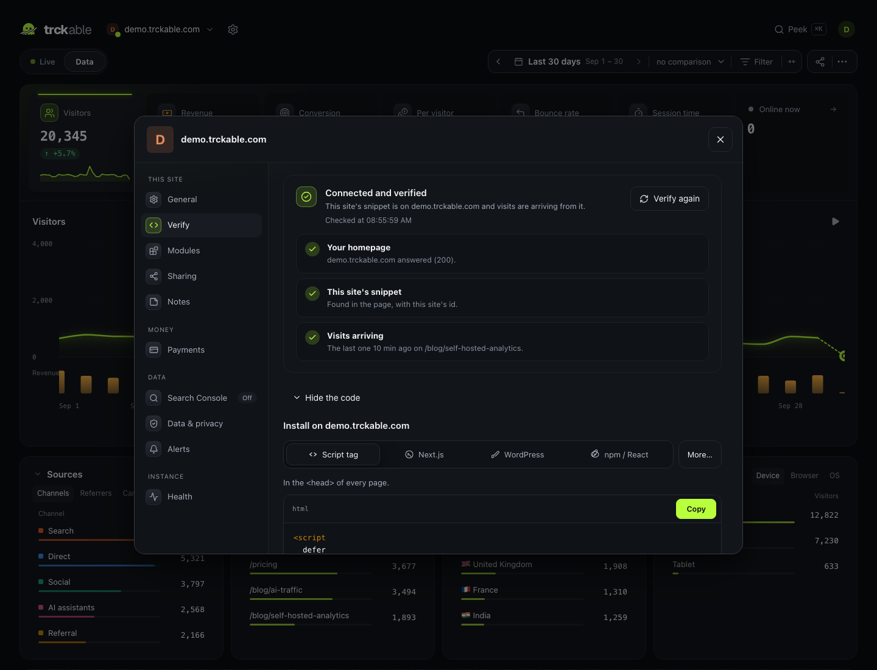This screenshot has height=670, width=877.
Task: Play the visitors chart animation
Action: point(836,222)
